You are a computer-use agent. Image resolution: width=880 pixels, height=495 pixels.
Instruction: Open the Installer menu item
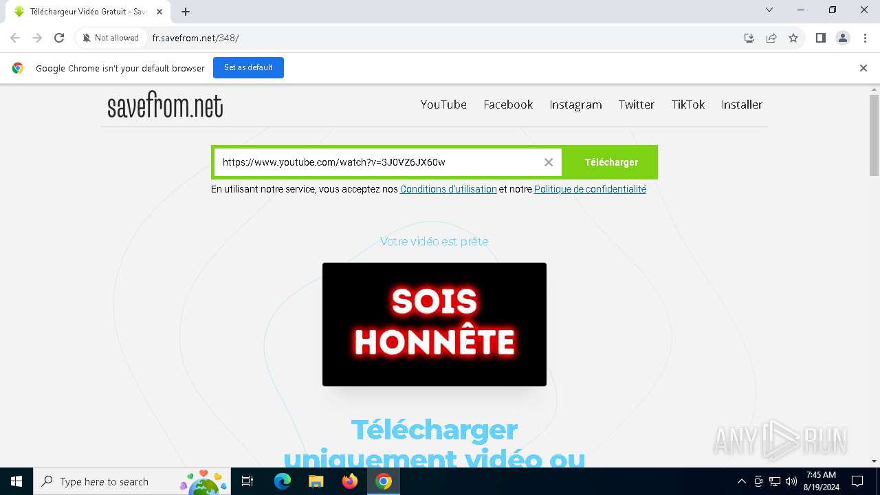click(742, 104)
